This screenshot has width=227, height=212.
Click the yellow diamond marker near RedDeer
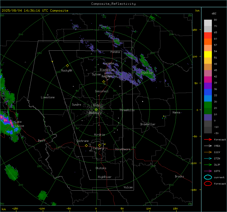pyautogui.click(x=104, y=82)
